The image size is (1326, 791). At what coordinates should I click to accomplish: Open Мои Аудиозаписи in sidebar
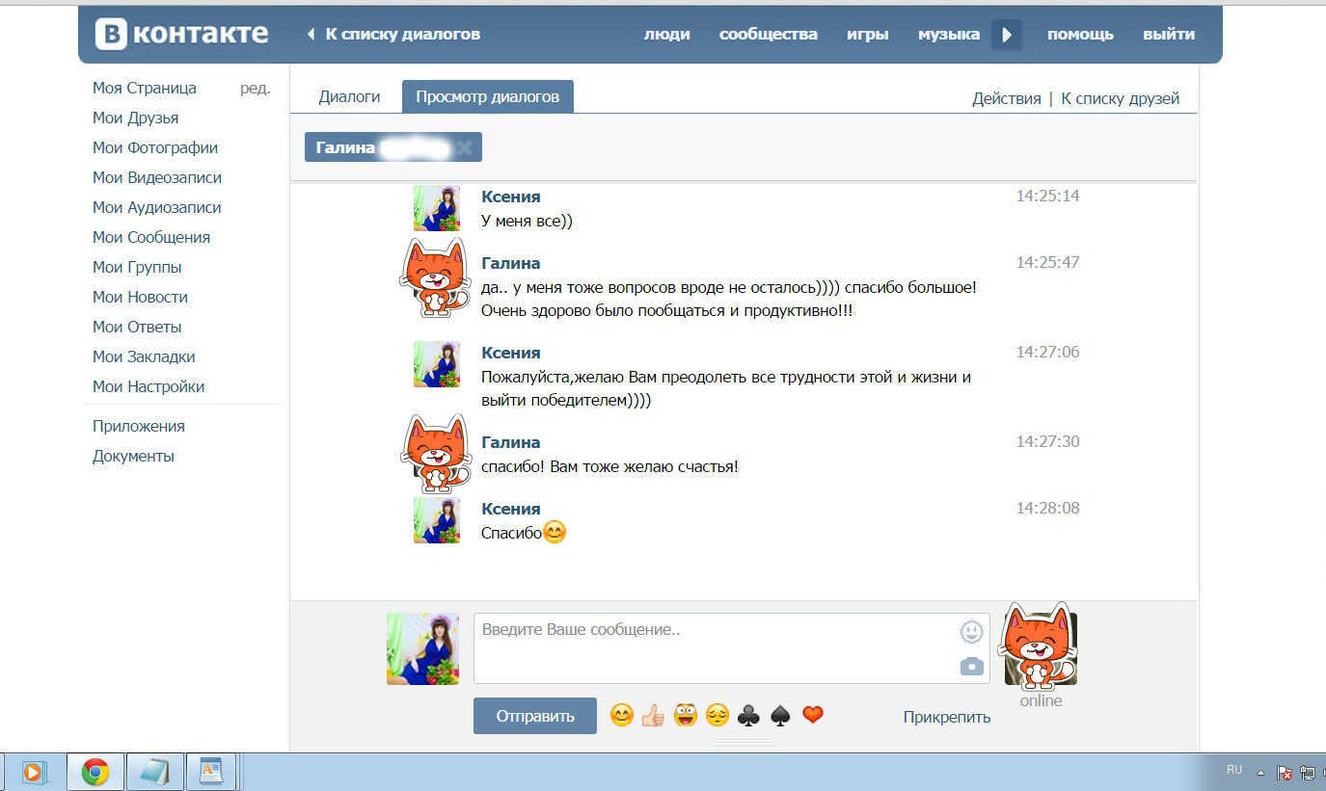click(157, 207)
